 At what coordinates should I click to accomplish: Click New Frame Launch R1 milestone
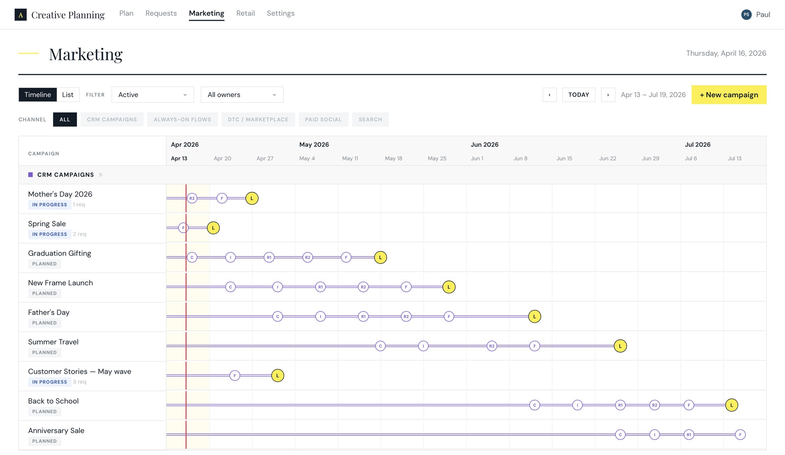tap(321, 287)
